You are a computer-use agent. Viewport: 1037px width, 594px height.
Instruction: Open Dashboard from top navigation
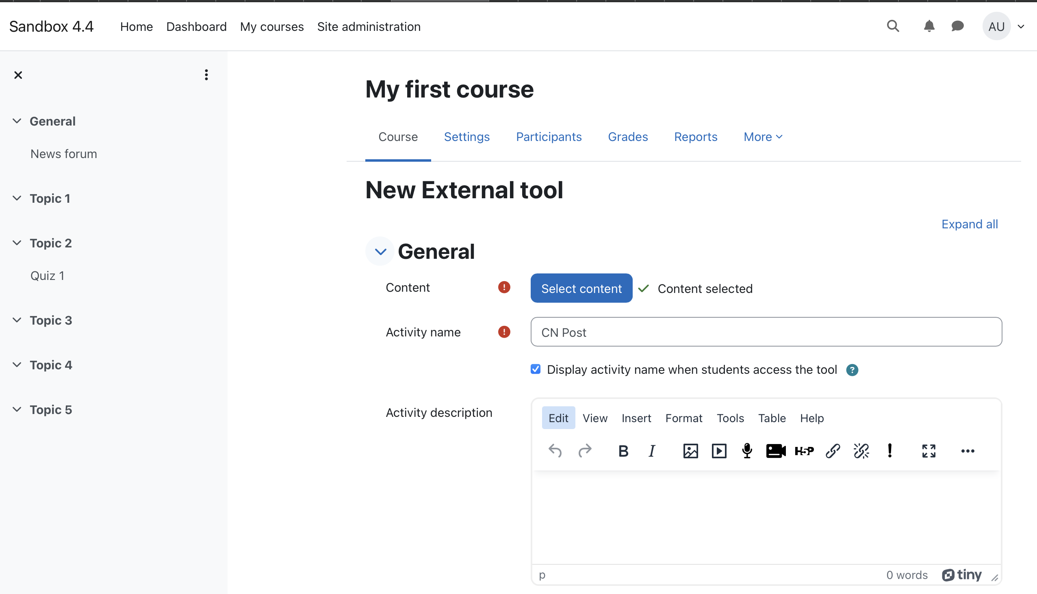(x=196, y=26)
